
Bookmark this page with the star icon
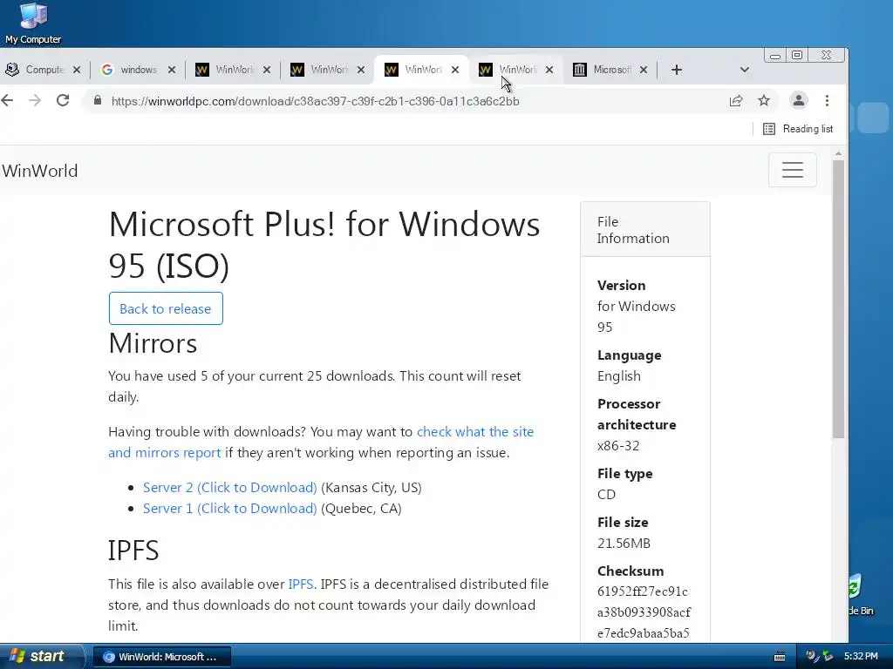click(764, 101)
